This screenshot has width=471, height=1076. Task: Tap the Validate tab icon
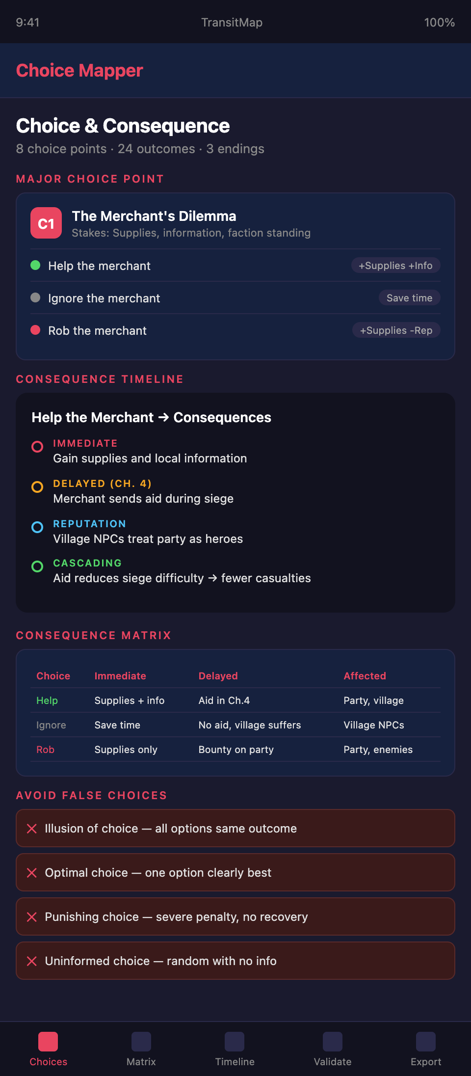coord(333,1042)
